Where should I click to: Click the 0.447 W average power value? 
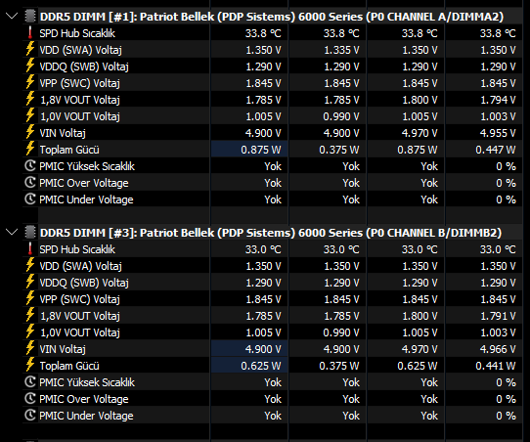(x=496, y=150)
